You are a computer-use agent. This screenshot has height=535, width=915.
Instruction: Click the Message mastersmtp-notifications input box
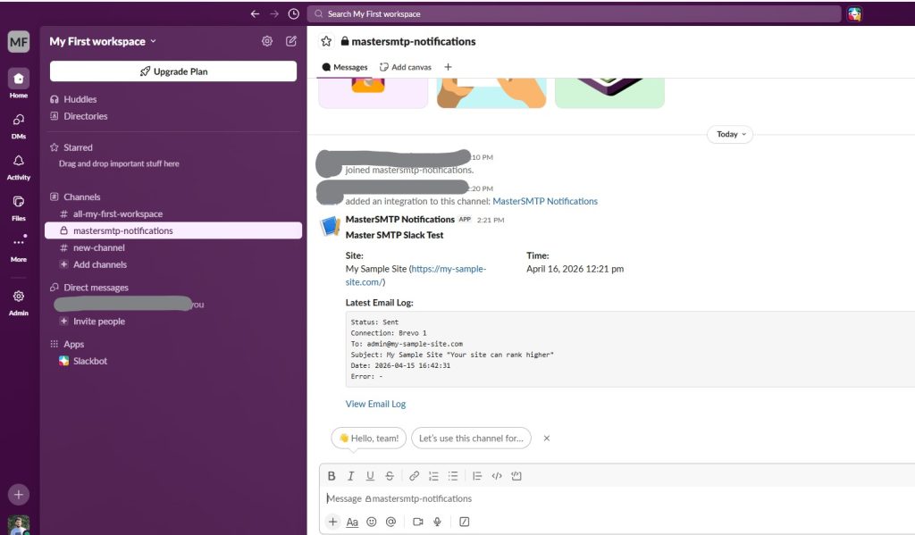(x=617, y=499)
